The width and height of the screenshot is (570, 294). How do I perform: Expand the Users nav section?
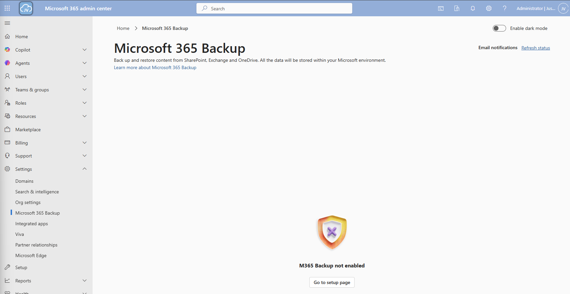(x=85, y=76)
